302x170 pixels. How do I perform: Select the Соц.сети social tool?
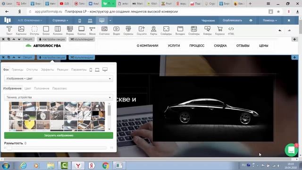tap(142, 30)
